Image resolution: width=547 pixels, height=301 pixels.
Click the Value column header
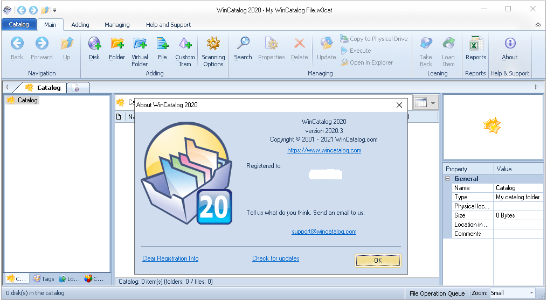[x=518, y=169]
